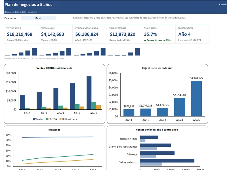The width and height of the screenshot is (227, 170).
Task: Click the 'Tienda en línea' category label
Action: coord(129,139)
